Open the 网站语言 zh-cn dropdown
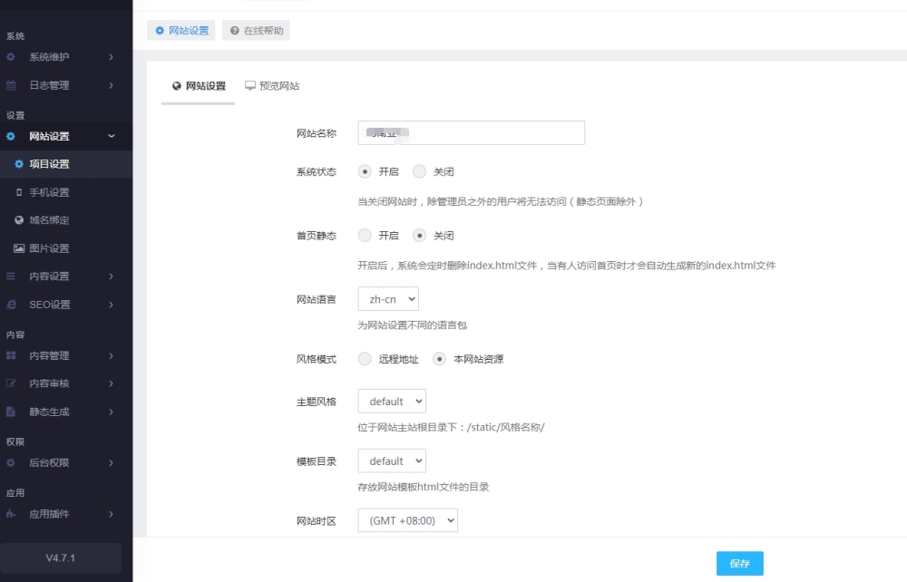 tap(387, 298)
